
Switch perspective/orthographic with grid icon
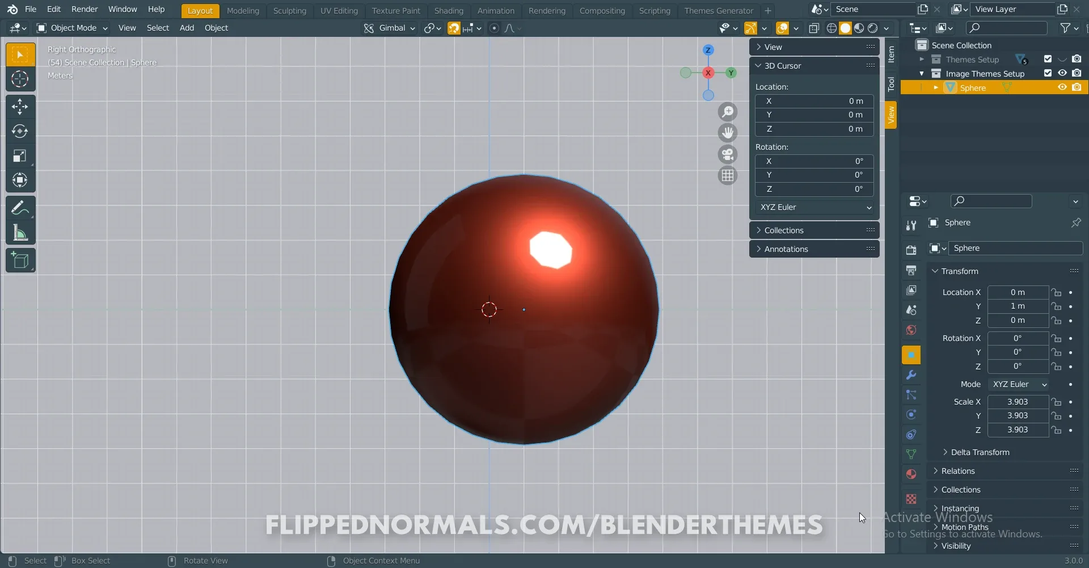pos(728,175)
